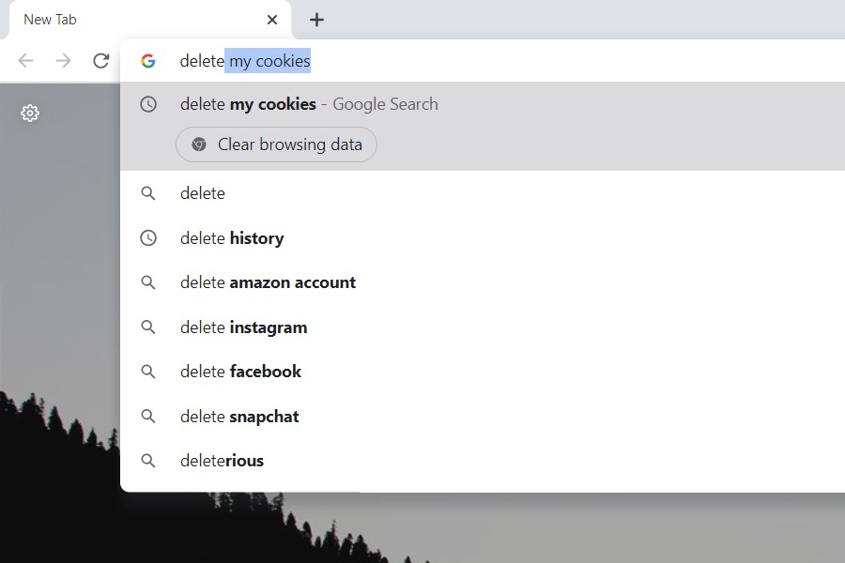Click the magnifier icon beside deleterious
This screenshot has width=845, height=563.
148,461
